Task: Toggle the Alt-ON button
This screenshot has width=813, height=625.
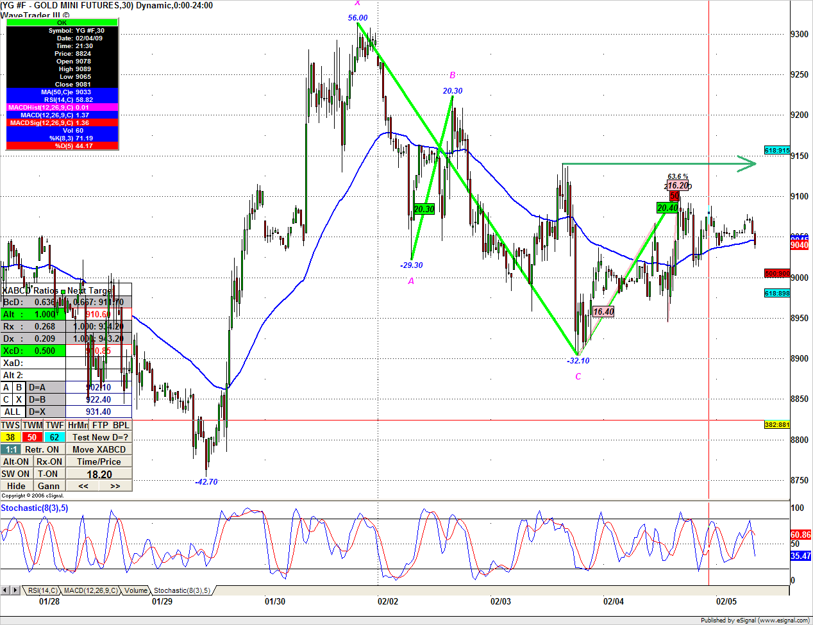Action: (x=16, y=462)
